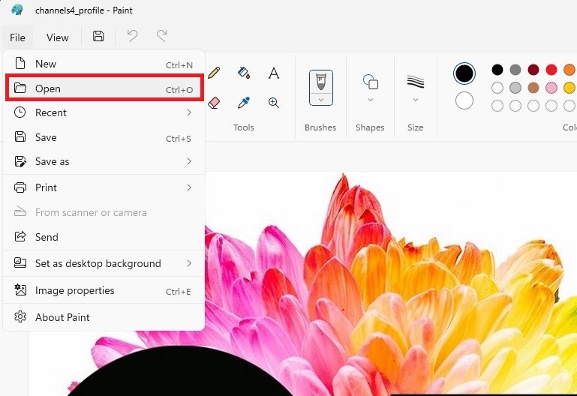
Task: Click the Redo arrow icon
Action: tap(161, 37)
